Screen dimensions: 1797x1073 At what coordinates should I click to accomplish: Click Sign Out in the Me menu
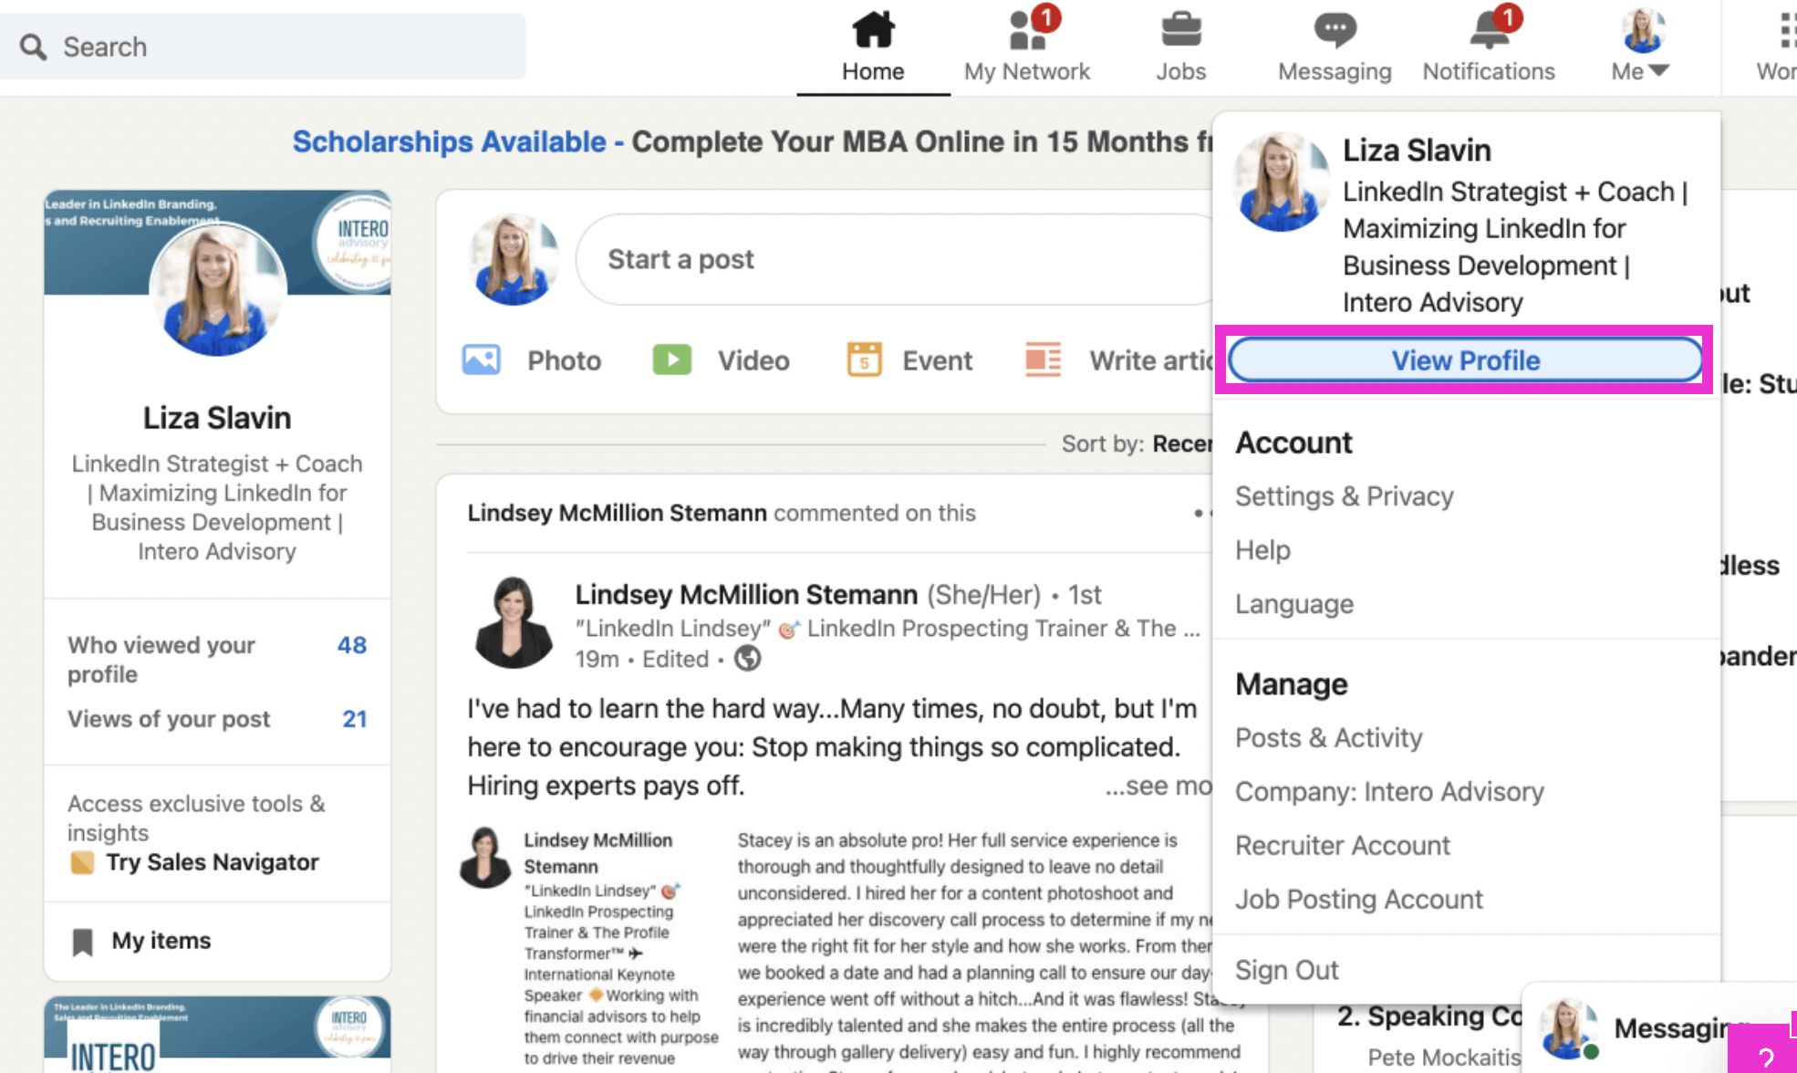(1286, 969)
